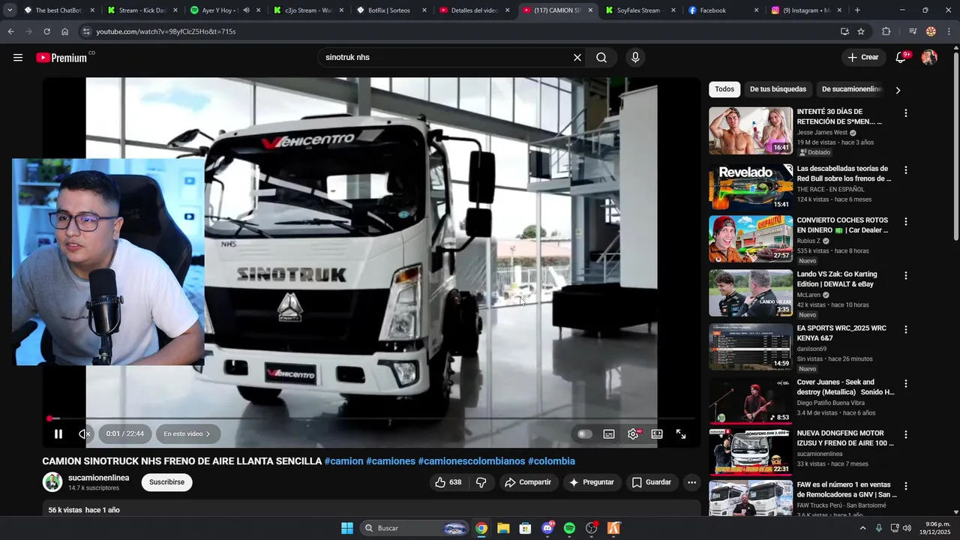
Task: Seek using the video progress bar
Action: pyautogui.click(x=371, y=418)
